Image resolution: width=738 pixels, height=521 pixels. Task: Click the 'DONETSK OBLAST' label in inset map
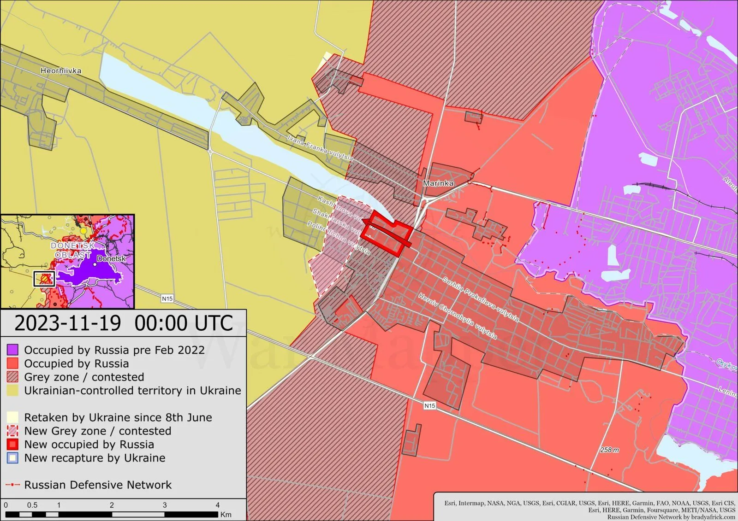(73, 250)
